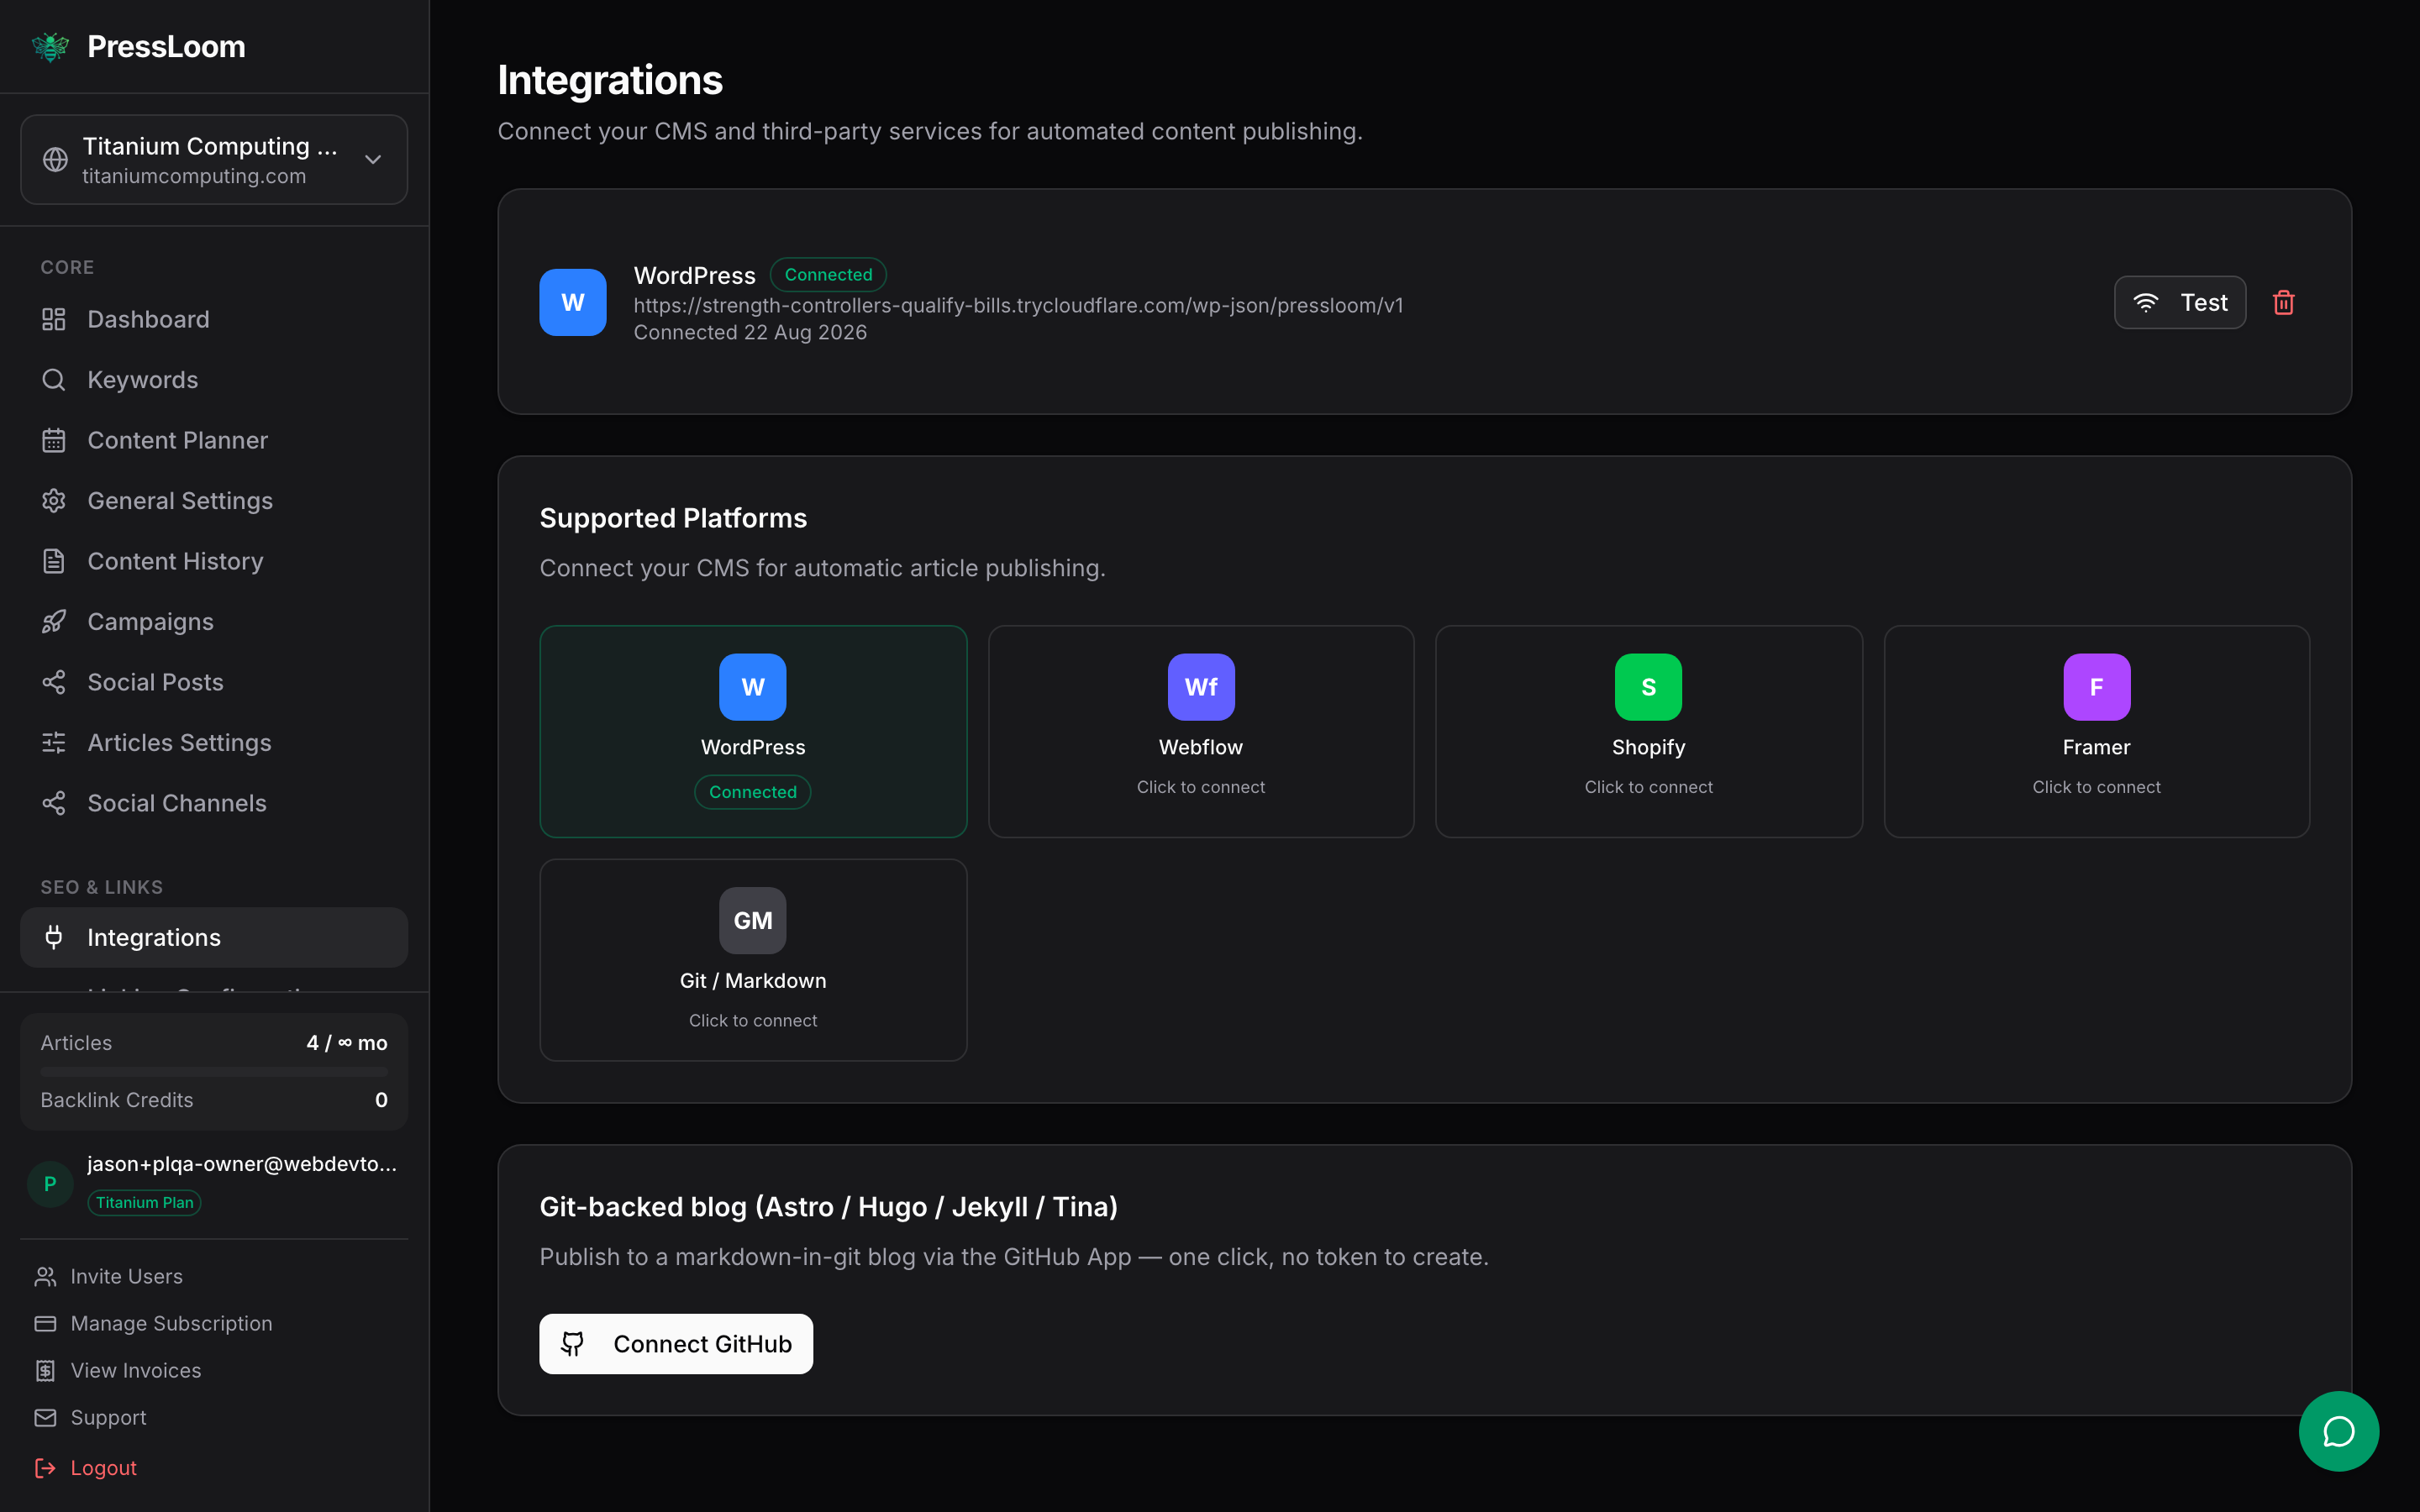Click the Webflow Wf icon
The height and width of the screenshot is (1512, 2420).
[1201, 687]
